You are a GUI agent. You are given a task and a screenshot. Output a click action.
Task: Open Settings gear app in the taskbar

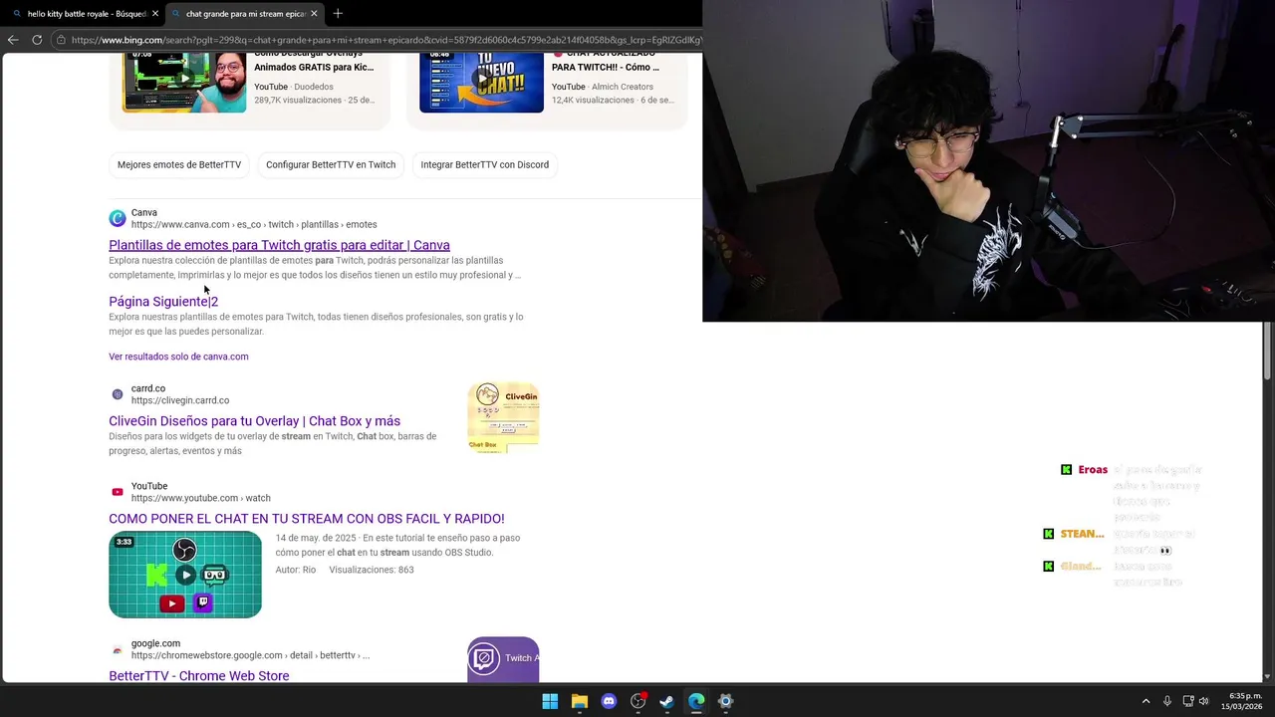726,701
